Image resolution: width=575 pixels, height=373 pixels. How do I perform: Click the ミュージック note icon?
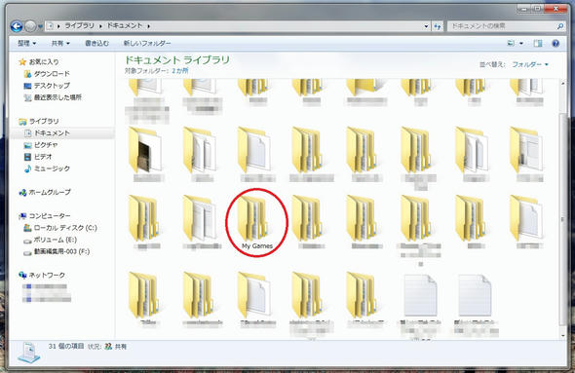pos(28,168)
